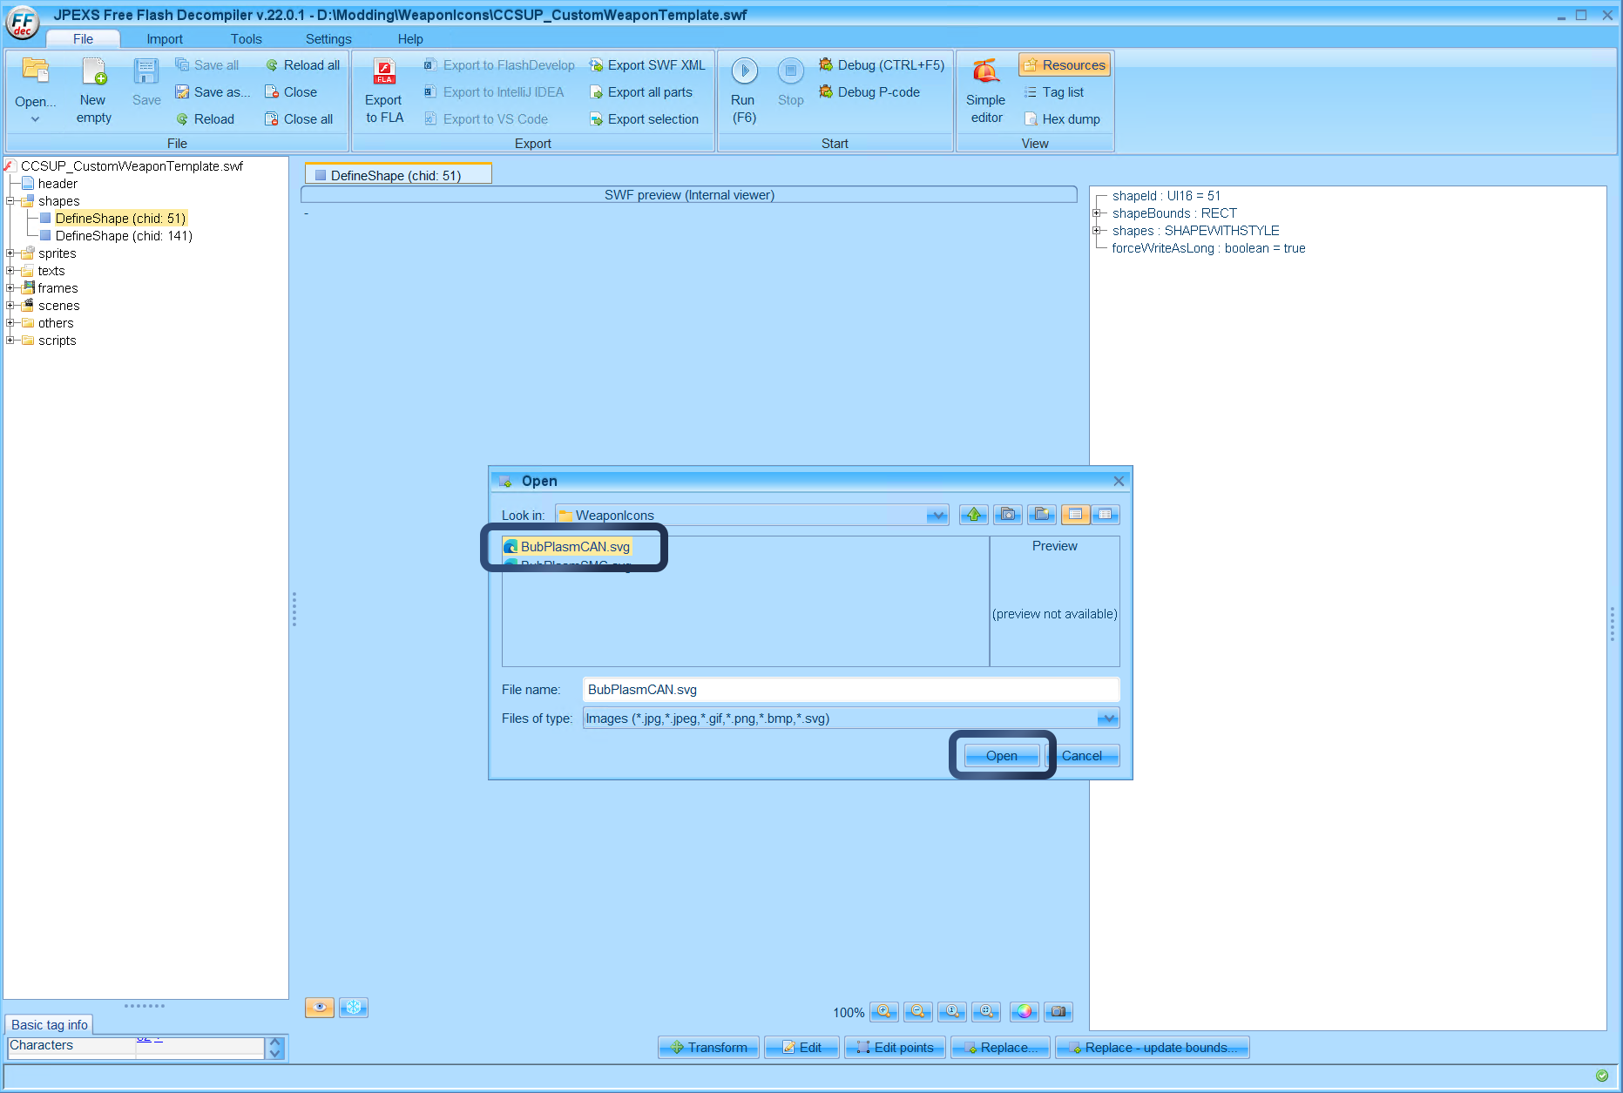The height and width of the screenshot is (1093, 1623).
Task: Click the Export to FLA icon
Action: [x=384, y=71]
